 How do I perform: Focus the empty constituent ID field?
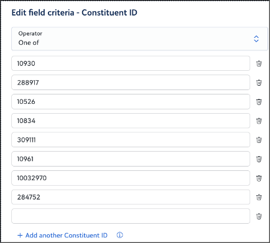pos(131,216)
